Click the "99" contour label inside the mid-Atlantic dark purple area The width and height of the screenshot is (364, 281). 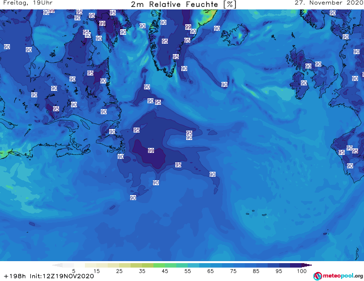(151, 150)
